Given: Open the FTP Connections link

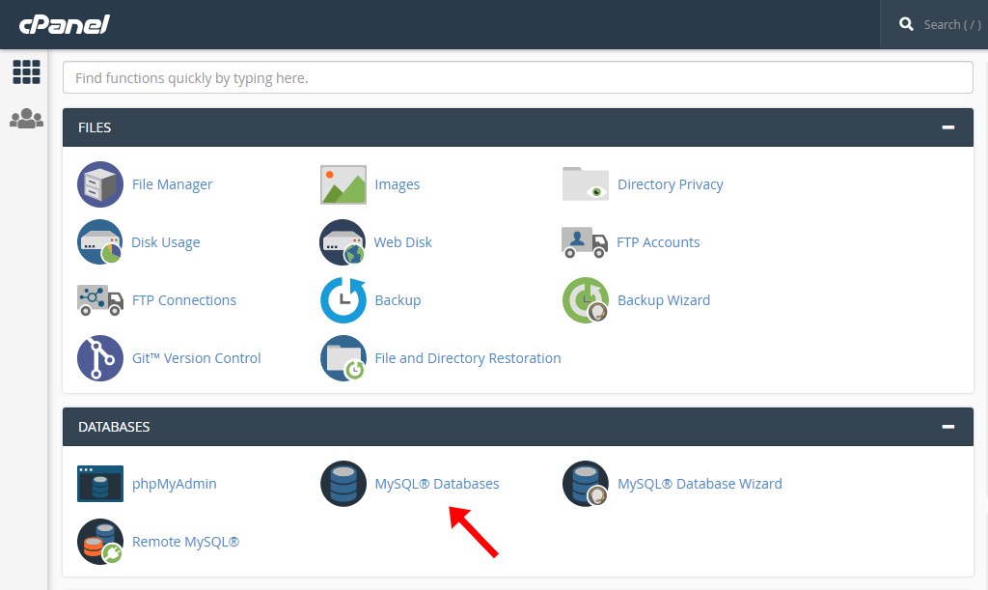Looking at the screenshot, I should coord(184,300).
